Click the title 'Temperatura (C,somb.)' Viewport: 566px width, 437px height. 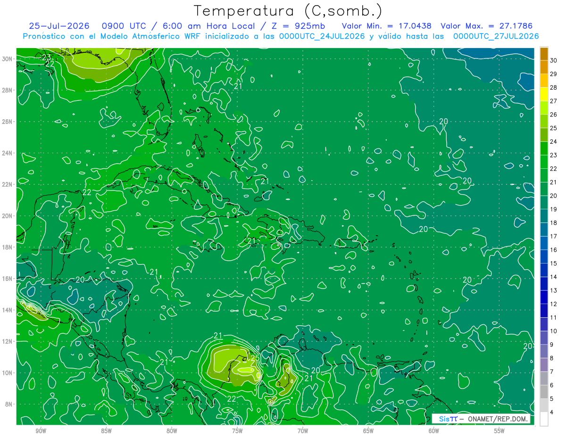coord(288,11)
